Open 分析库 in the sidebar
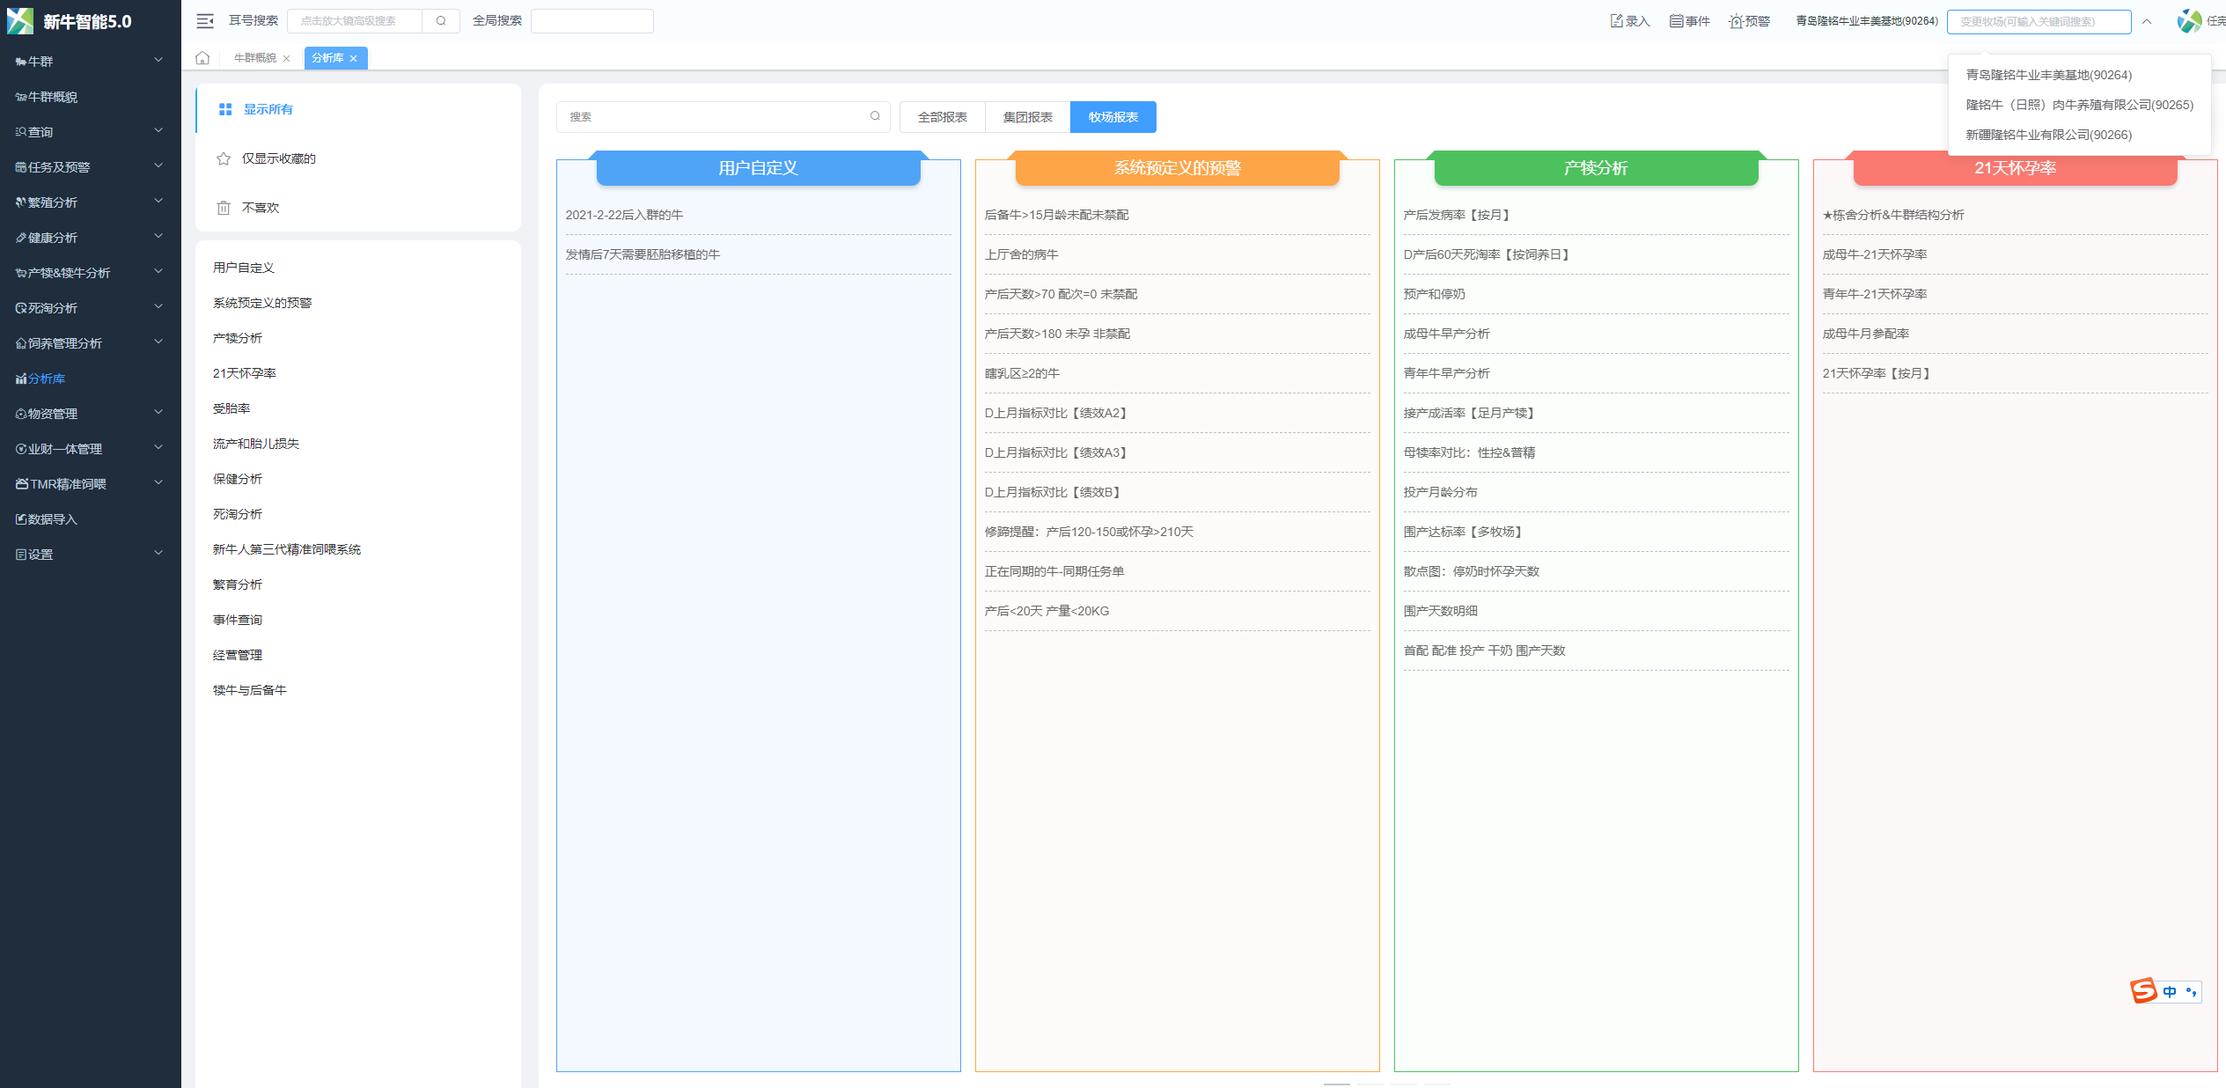Screen dimensions: 2226x1088 pos(90,379)
